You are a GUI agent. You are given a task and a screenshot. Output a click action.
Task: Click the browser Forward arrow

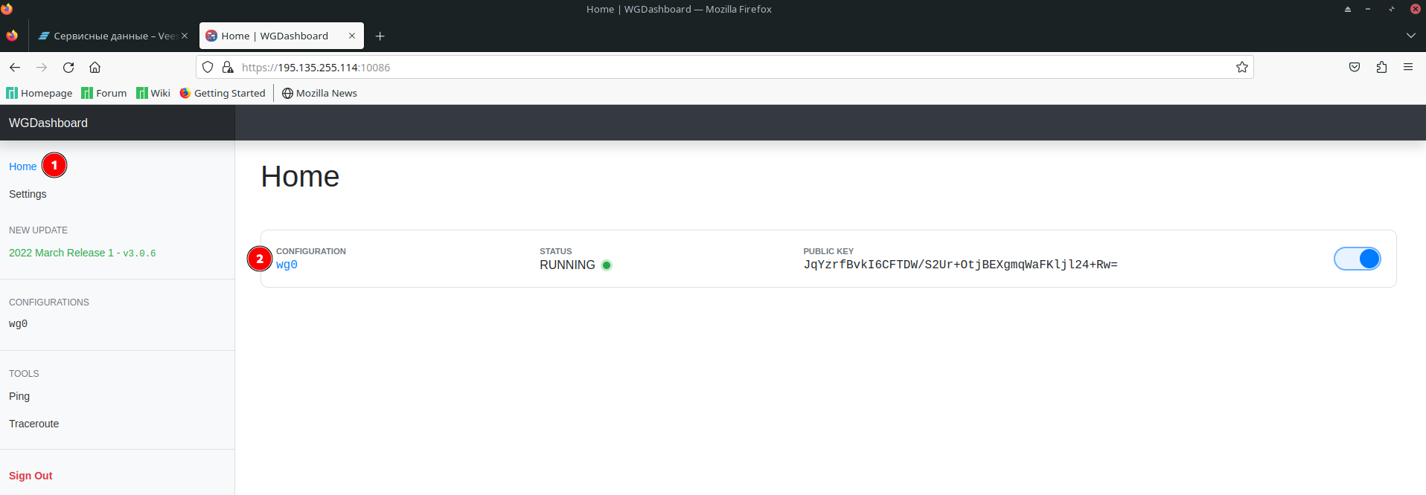click(x=42, y=67)
